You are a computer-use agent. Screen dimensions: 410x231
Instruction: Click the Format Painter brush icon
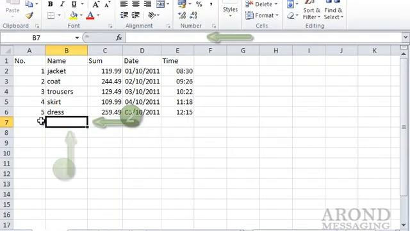(29, 15)
